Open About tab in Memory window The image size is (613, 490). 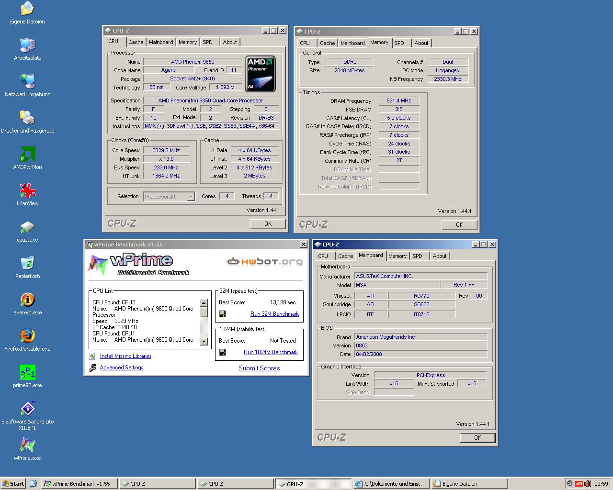tap(421, 43)
